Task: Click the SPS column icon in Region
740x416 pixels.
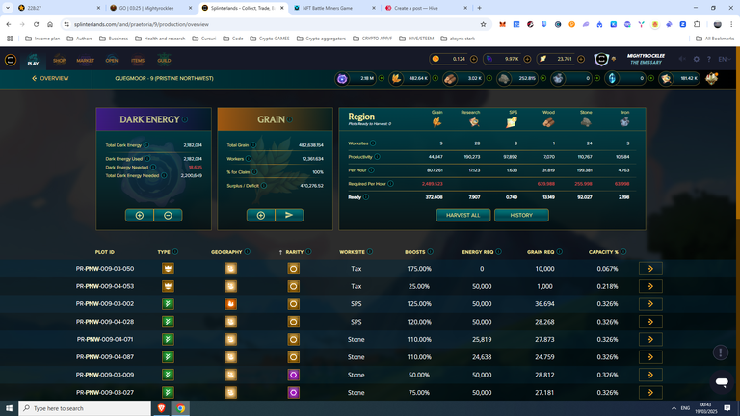Action: click(x=512, y=122)
